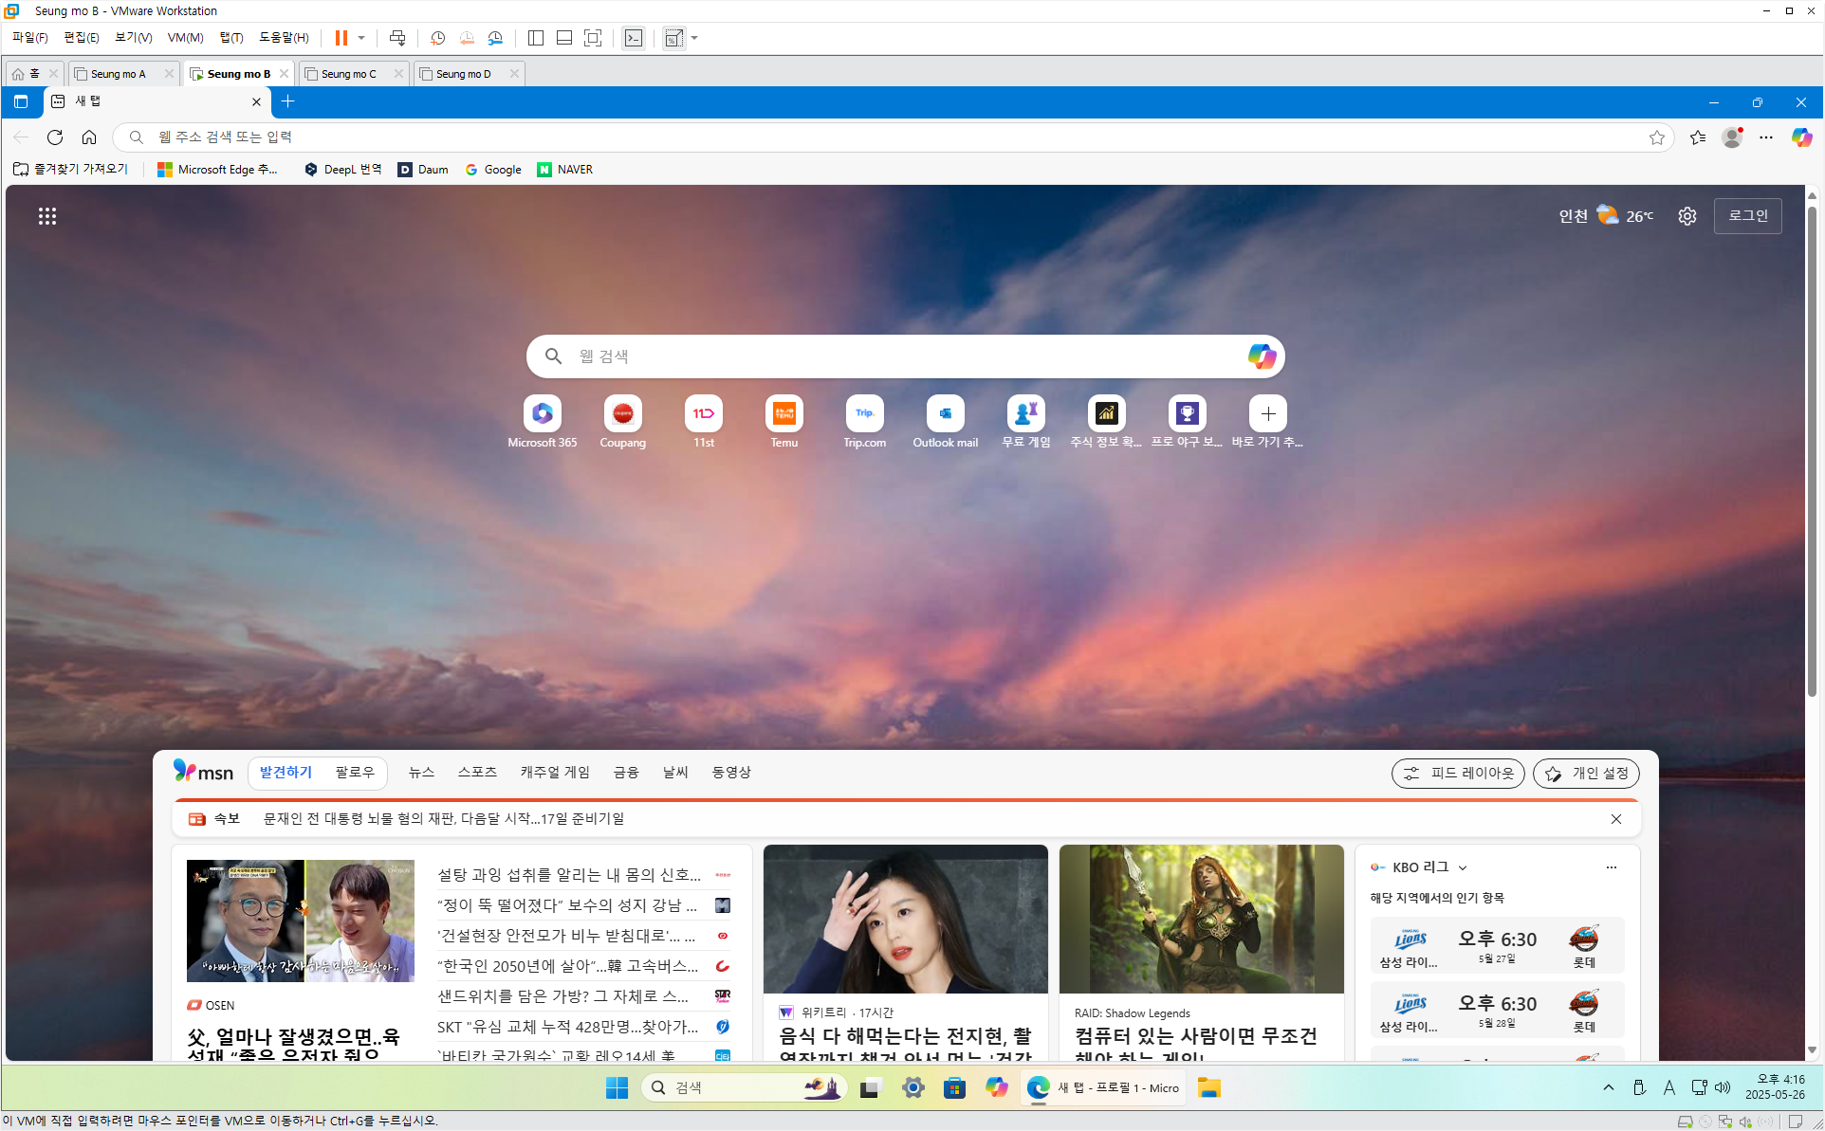Click the VMware pause VM icon
This screenshot has height=1131, width=1825.
(341, 38)
